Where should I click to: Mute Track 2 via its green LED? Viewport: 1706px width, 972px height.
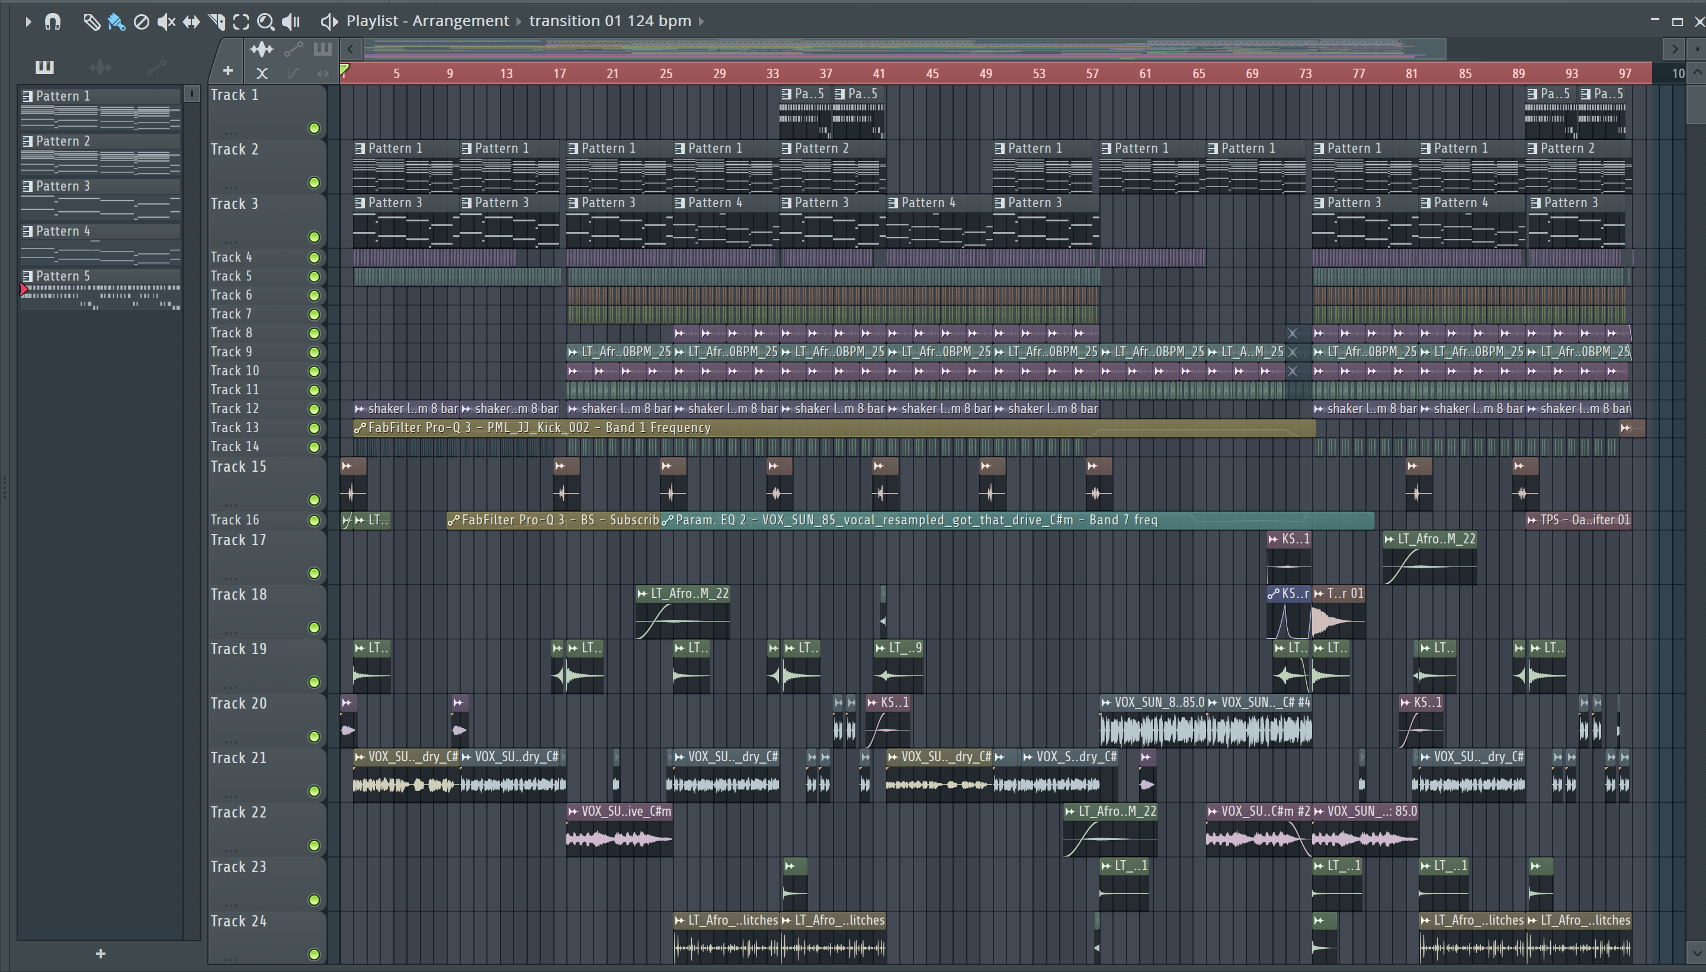(314, 182)
